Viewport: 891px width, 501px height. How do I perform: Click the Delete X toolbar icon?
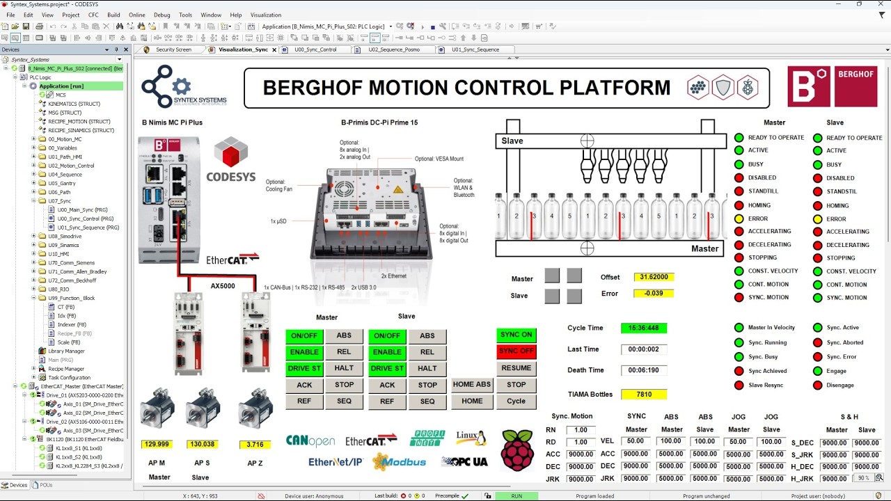[x=106, y=26]
